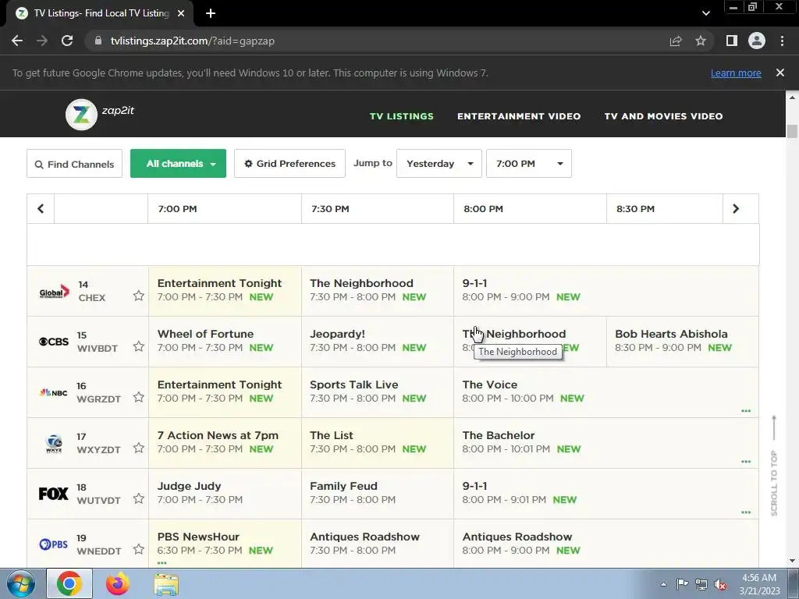This screenshot has height=599, width=799.
Task: Click the WXYZ logo for channel 17
Action: 54,443
